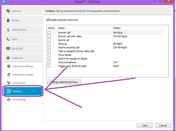The image size is (176, 131).
Task: Enable Decline incoming call checkbox
Action: click(49, 47)
